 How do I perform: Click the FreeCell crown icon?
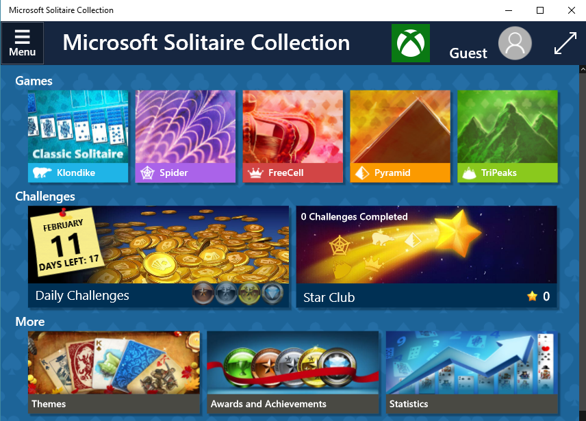255,173
